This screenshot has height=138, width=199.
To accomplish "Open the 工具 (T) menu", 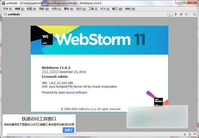I will [94, 9].
